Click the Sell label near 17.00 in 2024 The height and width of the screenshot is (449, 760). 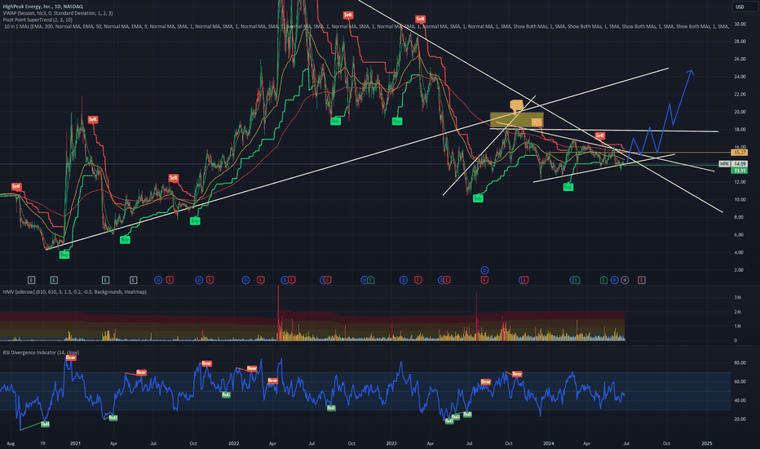click(599, 136)
